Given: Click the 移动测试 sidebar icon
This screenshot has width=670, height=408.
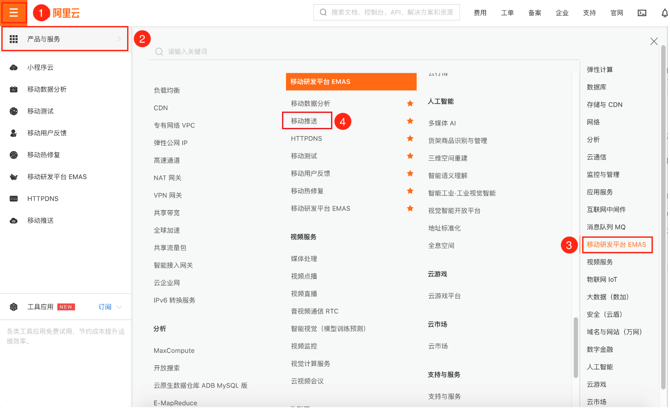Looking at the screenshot, I should point(14,111).
